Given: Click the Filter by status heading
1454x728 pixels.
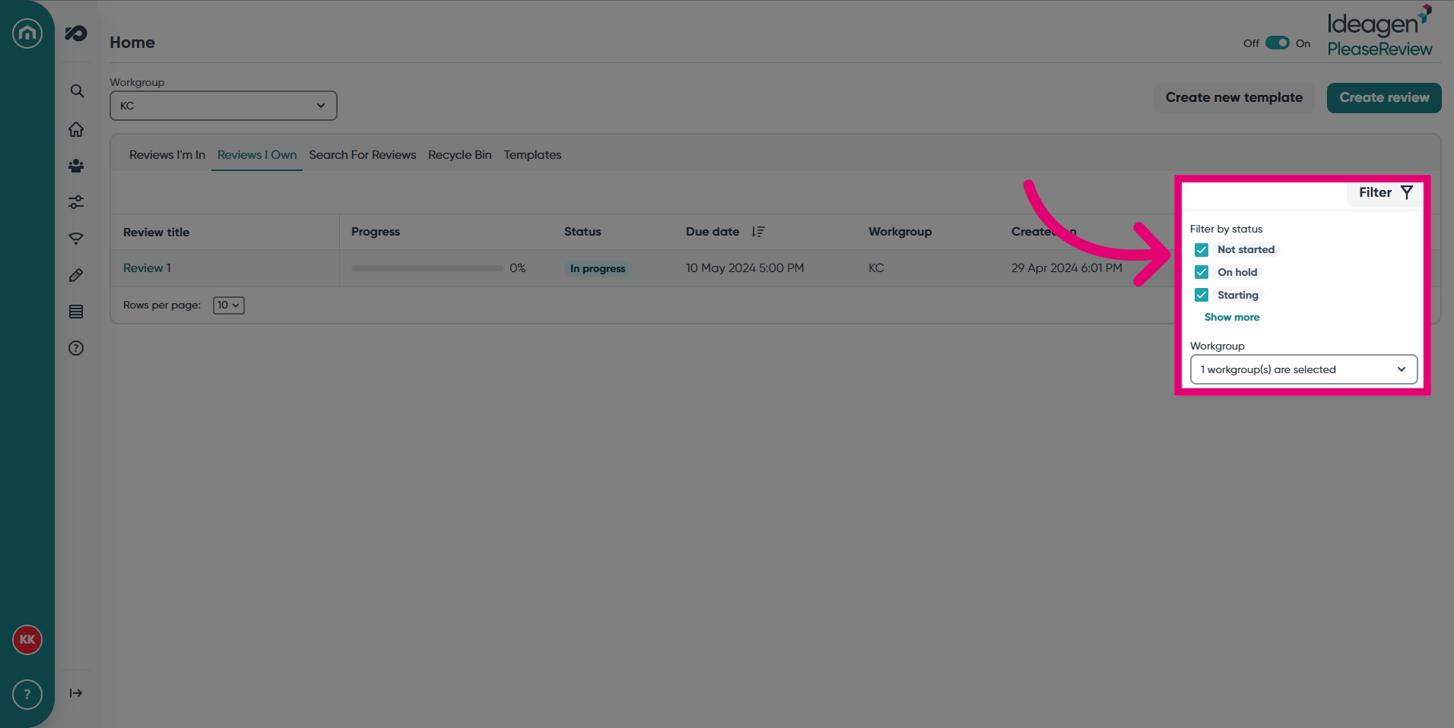Looking at the screenshot, I should (x=1226, y=229).
